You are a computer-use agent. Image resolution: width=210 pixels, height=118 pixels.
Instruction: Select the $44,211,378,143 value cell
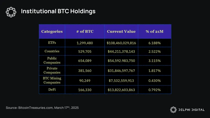pos(121,51)
